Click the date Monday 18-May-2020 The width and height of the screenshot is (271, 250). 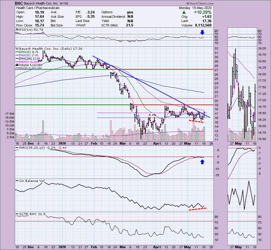[x=195, y=8]
